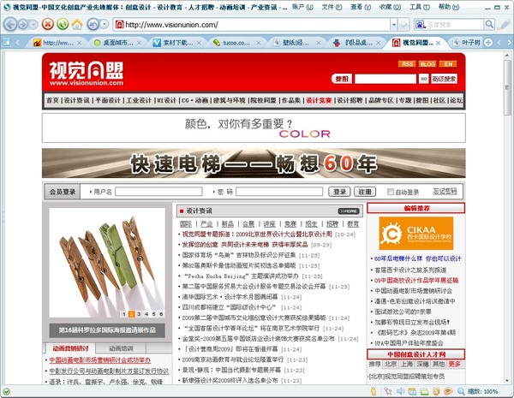The image size is (514, 398).
Task: Open the 文件 menu
Action: (332, 7)
